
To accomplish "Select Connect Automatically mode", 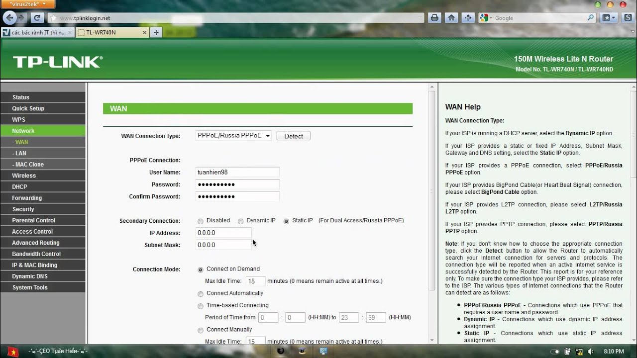I will pos(201,294).
